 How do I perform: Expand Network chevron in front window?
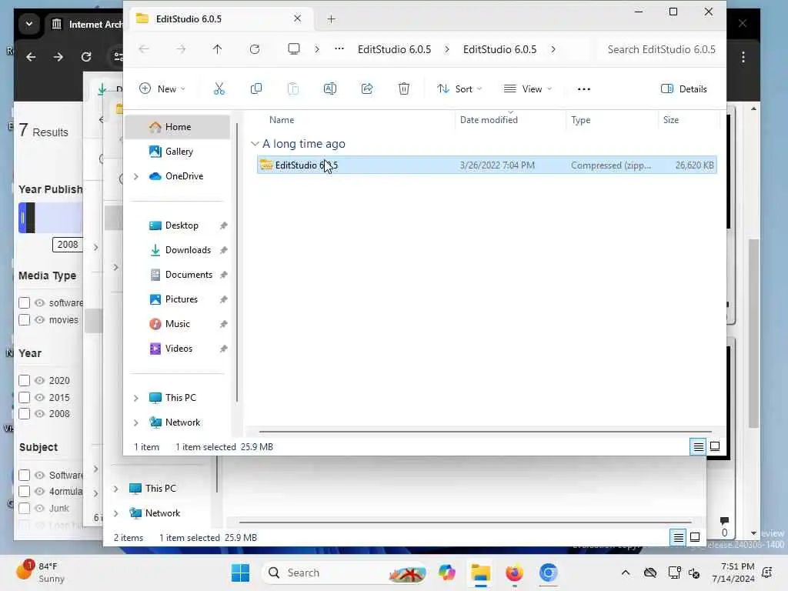tap(135, 422)
